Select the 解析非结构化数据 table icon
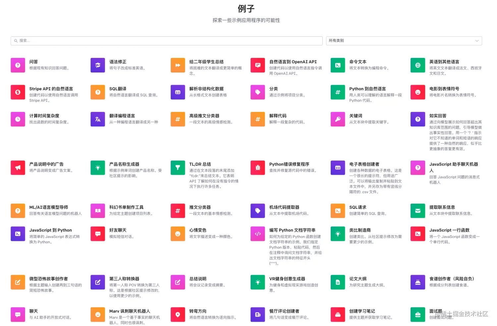Screen dimensions: 497x326 (x=178, y=92)
